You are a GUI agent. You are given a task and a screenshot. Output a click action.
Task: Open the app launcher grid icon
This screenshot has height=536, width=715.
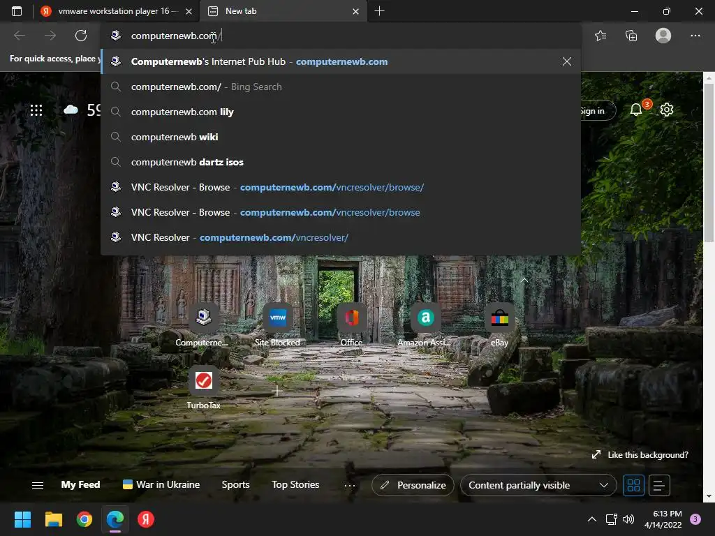point(36,110)
